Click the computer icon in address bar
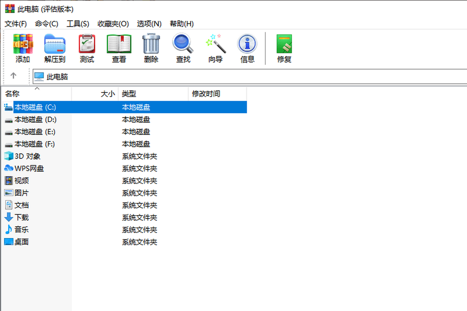467x311 pixels. point(39,77)
